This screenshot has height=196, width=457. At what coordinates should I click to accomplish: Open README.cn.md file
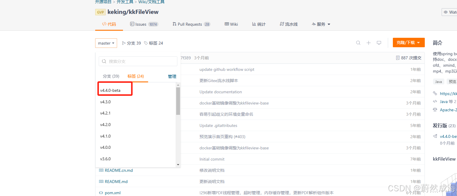(x=119, y=170)
